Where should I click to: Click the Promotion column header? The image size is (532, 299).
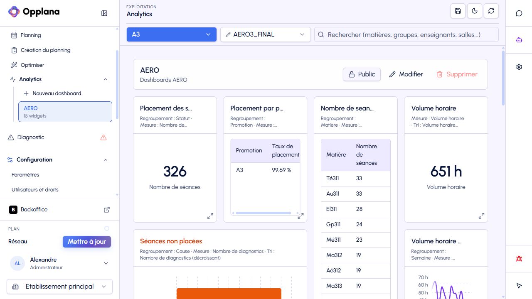pyautogui.click(x=249, y=151)
